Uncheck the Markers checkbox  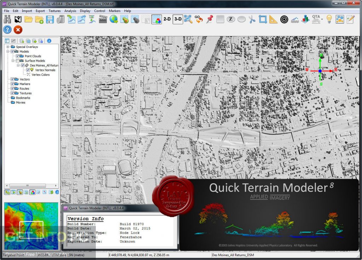(12, 84)
